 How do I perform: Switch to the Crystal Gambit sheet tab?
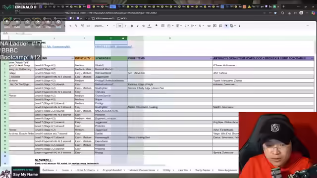(113, 170)
